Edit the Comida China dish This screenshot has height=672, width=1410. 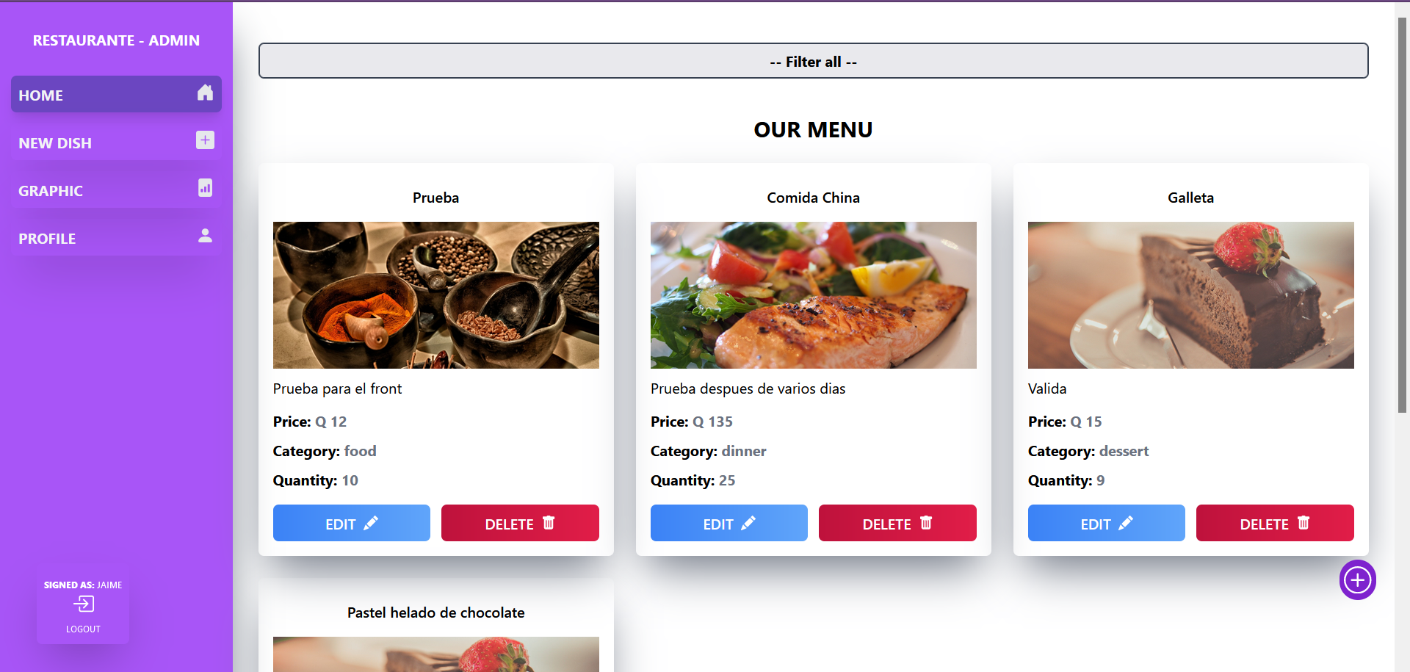728,524
